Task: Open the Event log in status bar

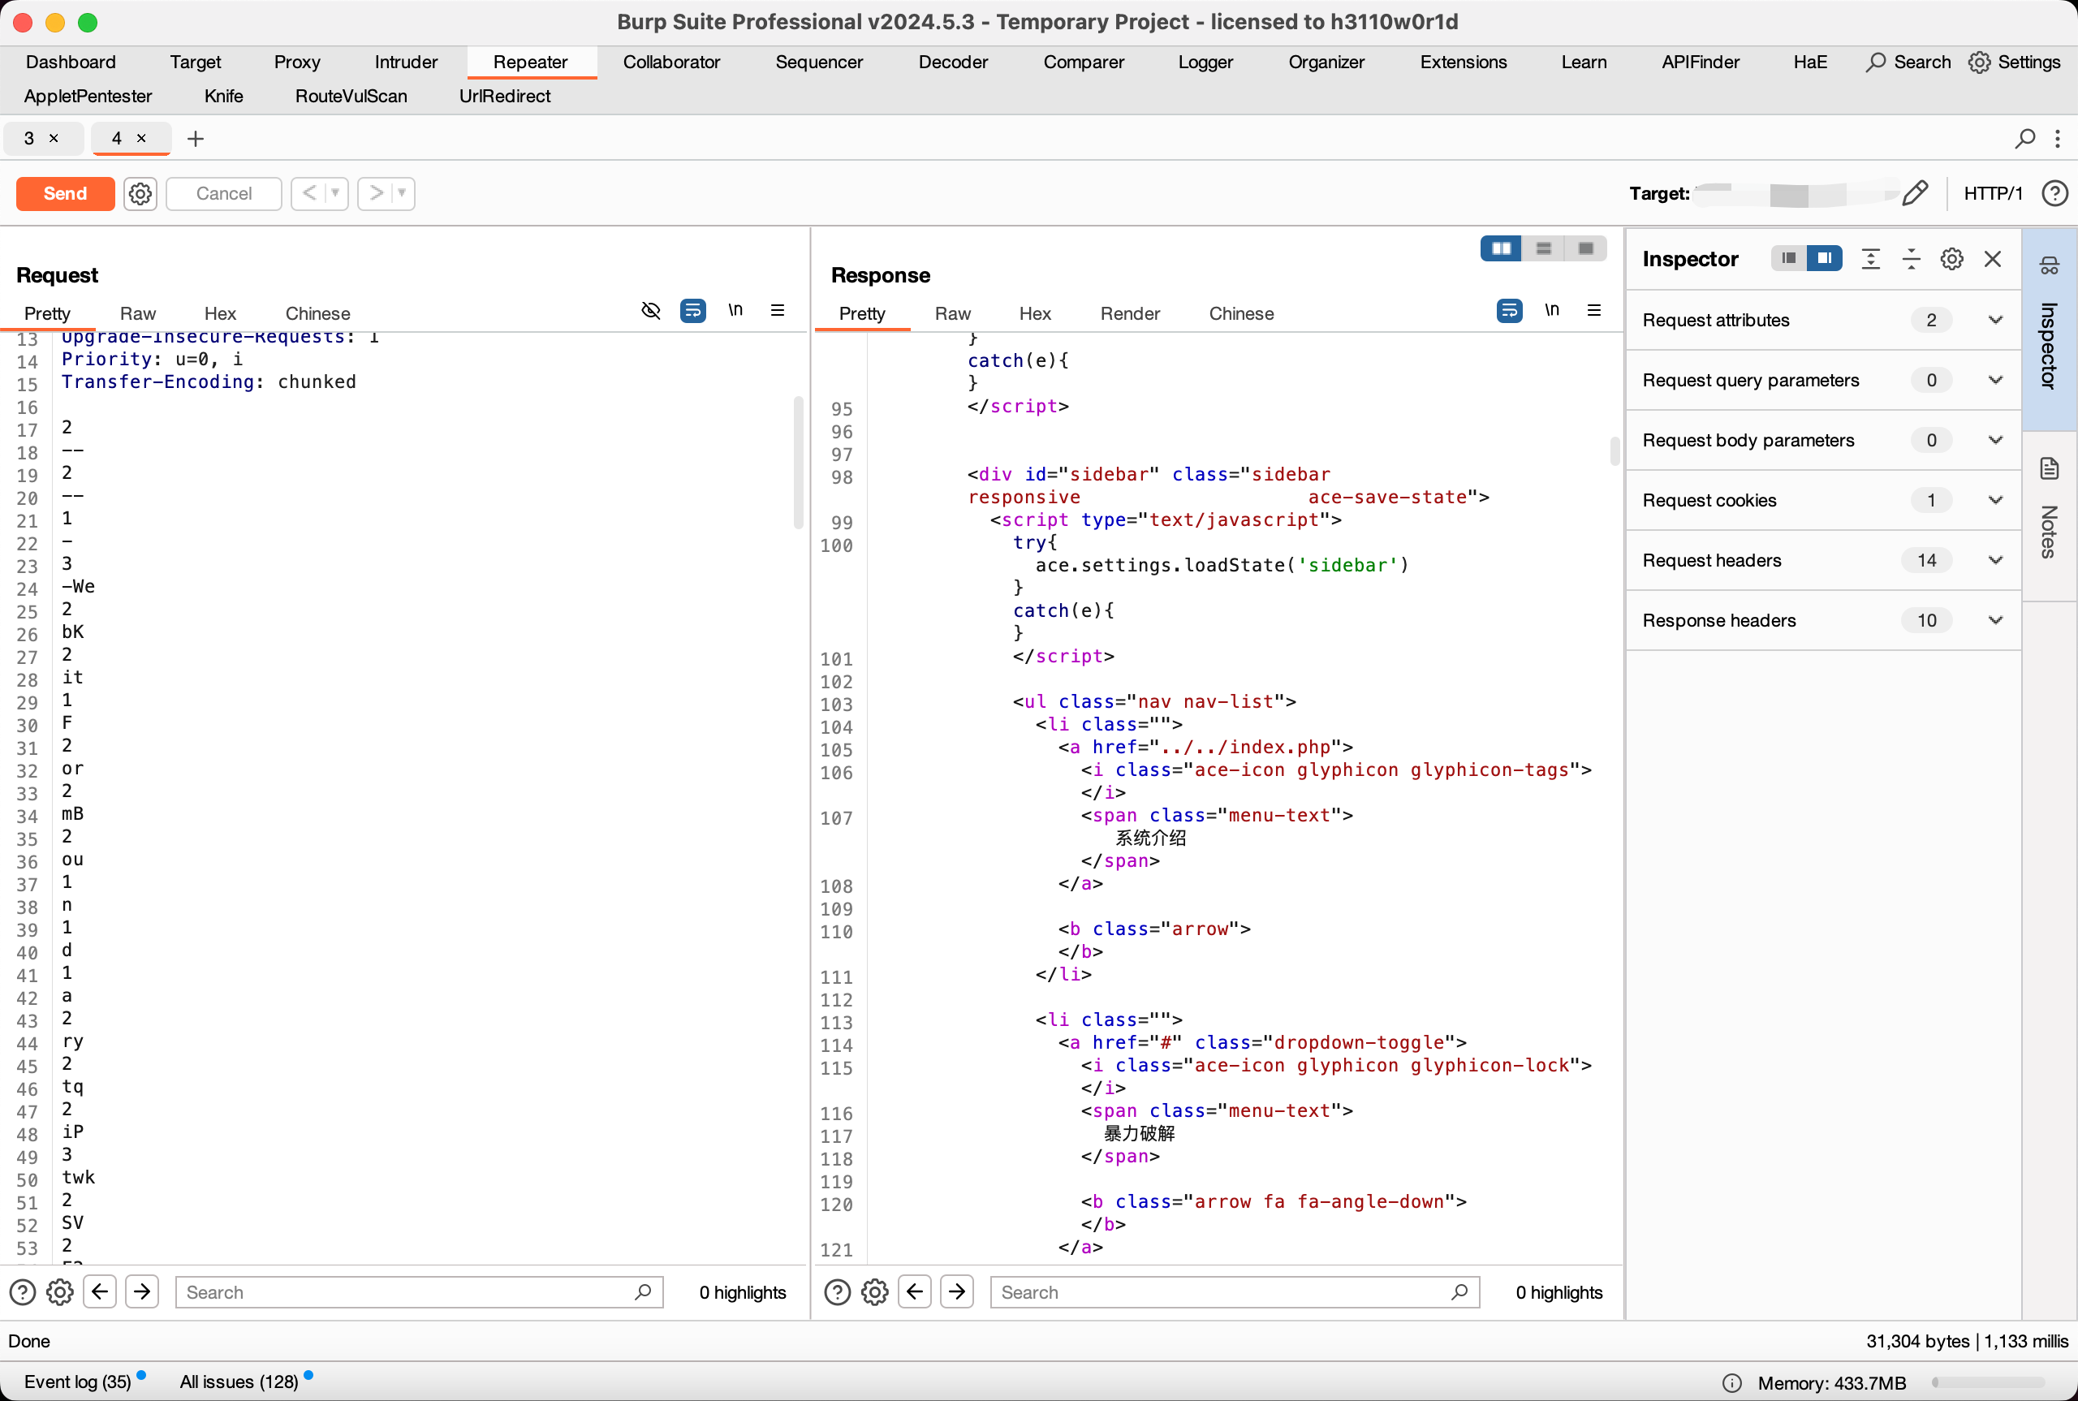Action: 78,1382
